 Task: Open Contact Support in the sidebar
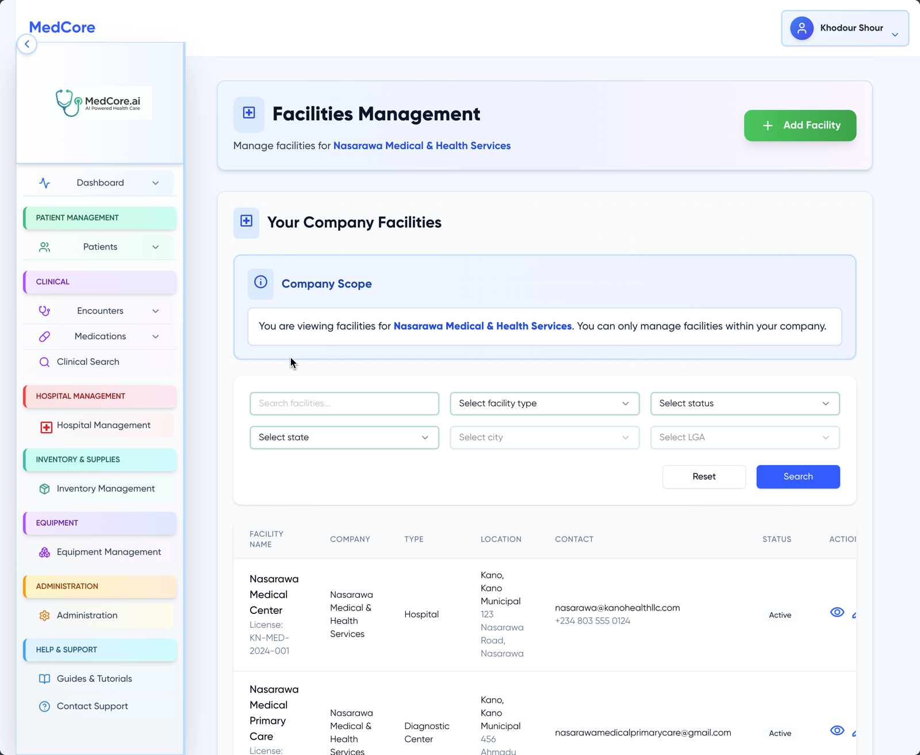[92, 706]
